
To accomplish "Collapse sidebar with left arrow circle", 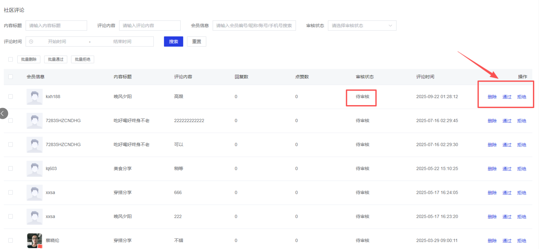I will (3, 113).
